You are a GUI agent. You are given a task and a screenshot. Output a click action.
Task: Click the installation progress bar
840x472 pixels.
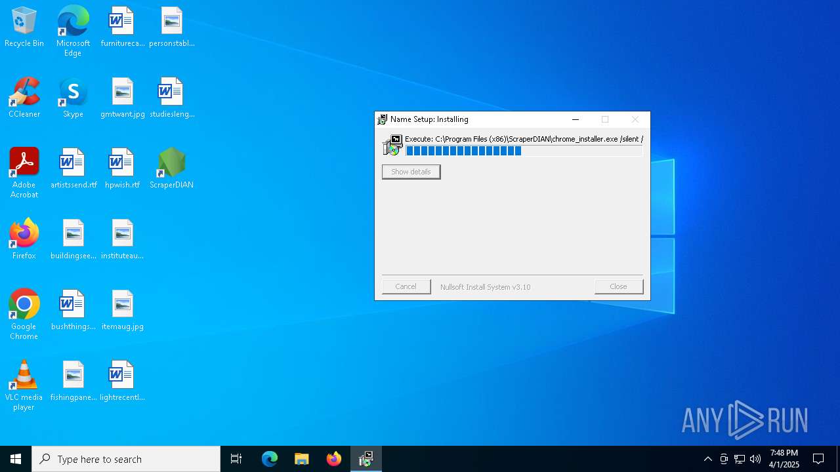[524, 151]
